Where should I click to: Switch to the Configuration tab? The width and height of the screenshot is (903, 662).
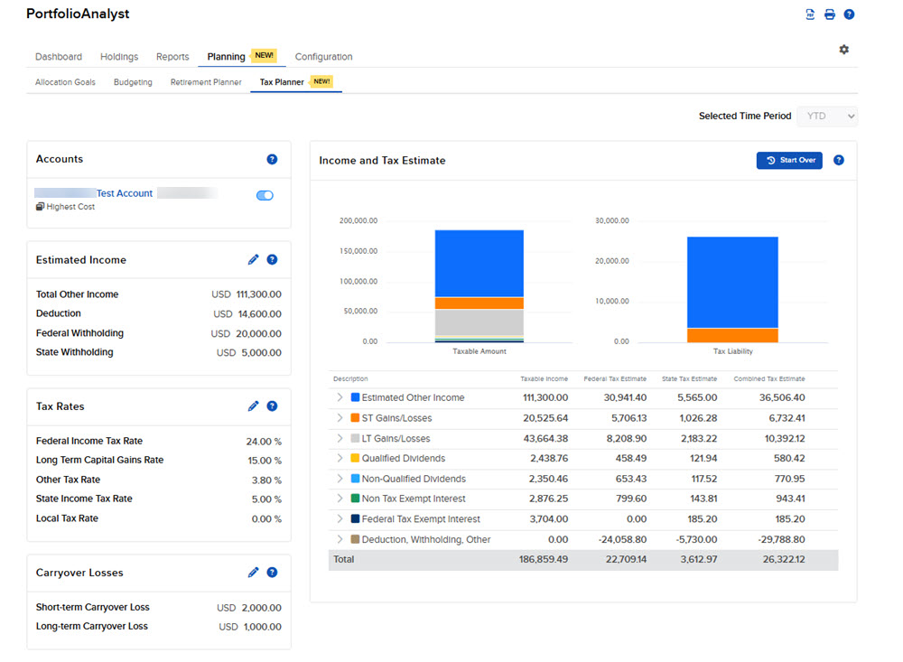click(x=323, y=57)
